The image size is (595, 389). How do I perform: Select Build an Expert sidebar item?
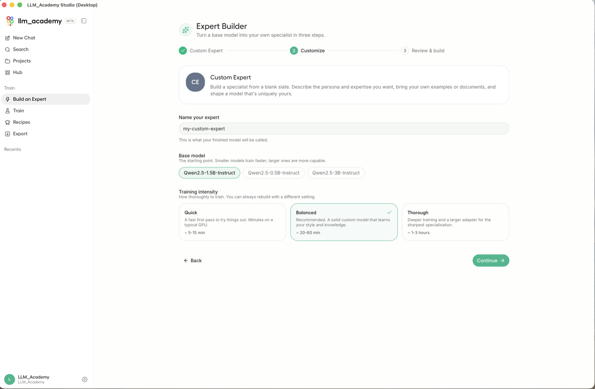(x=46, y=99)
